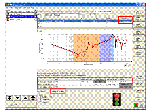The image size is (150, 112).
Task: Click the single up arrow button
Action: 25,98
